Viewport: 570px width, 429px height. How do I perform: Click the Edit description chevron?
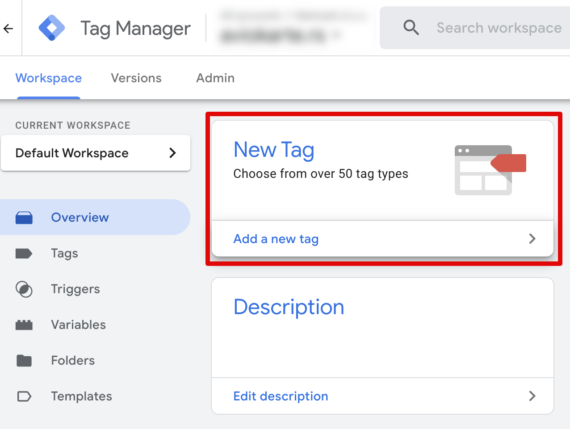tap(532, 396)
